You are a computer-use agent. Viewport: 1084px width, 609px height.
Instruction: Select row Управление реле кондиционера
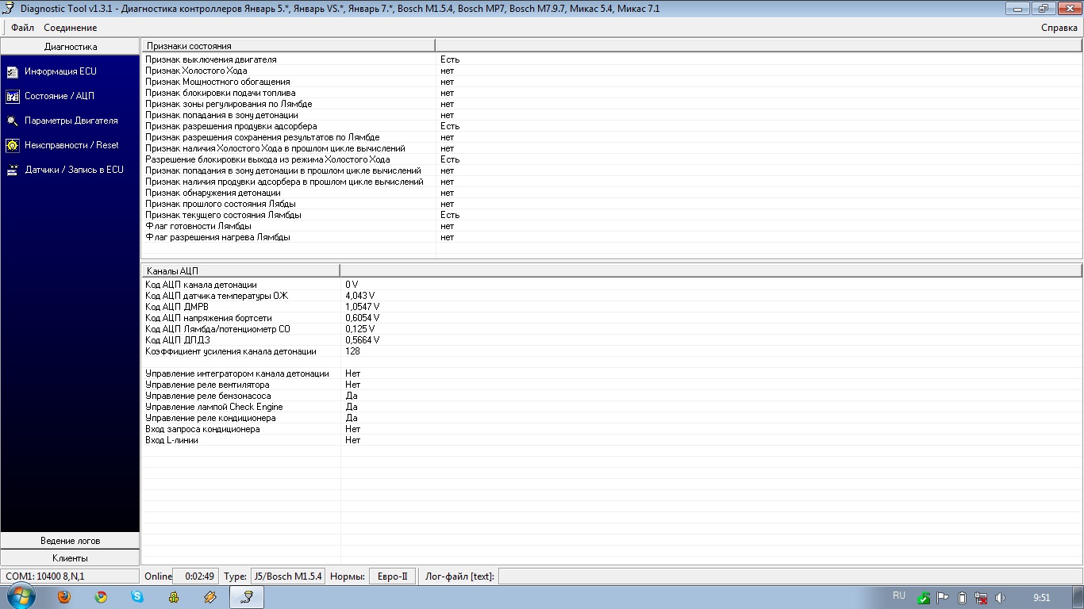[x=612, y=418]
